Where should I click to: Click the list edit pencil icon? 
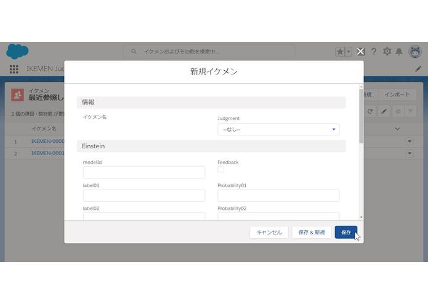click(384, 111)
